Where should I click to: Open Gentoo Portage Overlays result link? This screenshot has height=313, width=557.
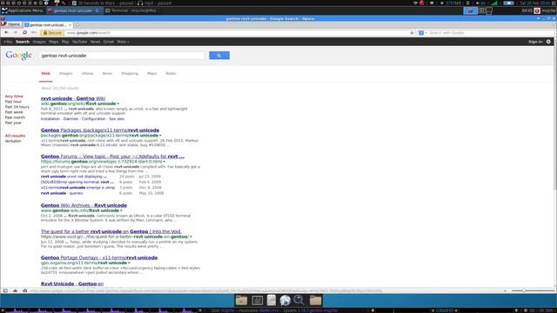point(99,257)
